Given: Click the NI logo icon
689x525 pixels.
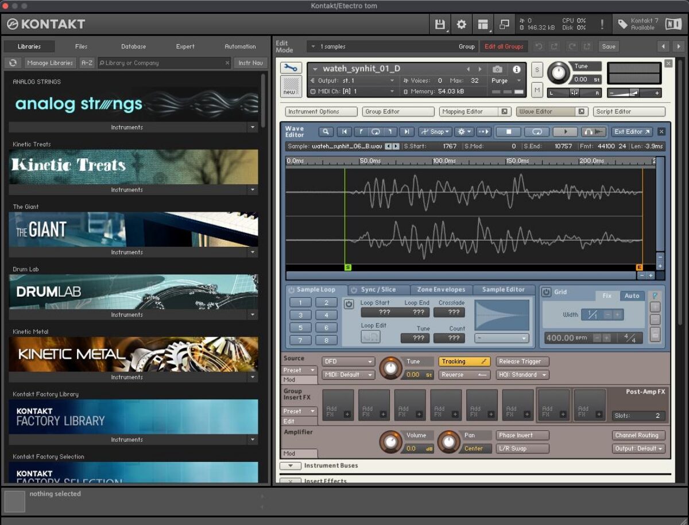Looking at the screenshot, I should [x=672, y=24].
